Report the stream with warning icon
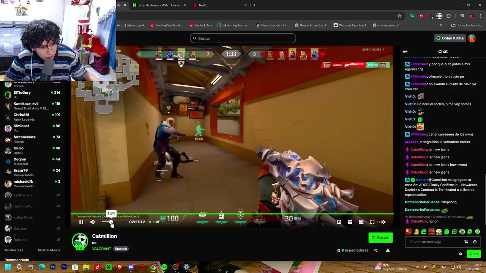Viewport: 486px width, 273px height. 388,250
